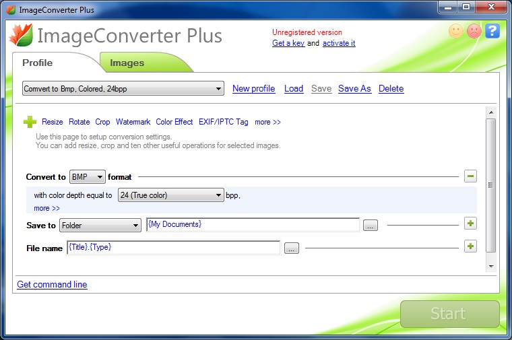
Task: Open the color depth dropdown
Action: 170,195
